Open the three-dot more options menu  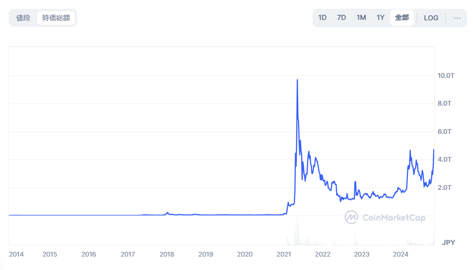tap(457, 18)
